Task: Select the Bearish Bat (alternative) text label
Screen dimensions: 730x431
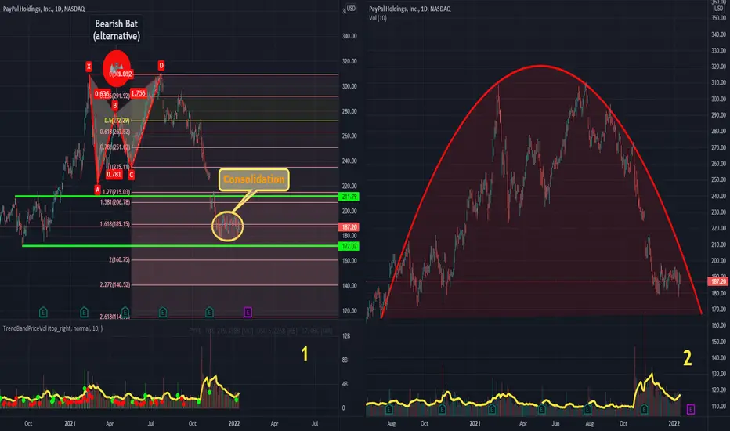Action: 117,30
